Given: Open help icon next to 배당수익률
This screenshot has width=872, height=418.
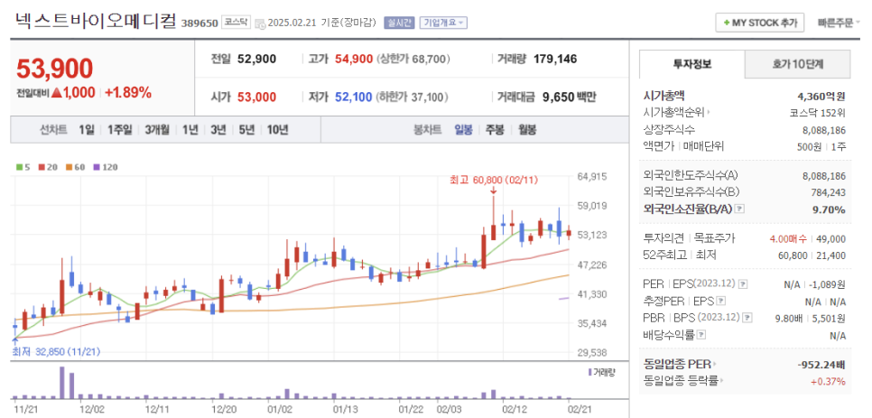Looking at the screenshot, I should (x=701, y=335).
